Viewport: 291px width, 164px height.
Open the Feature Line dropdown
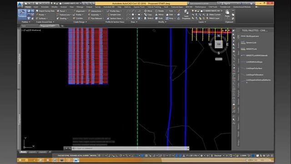(64, 15)
